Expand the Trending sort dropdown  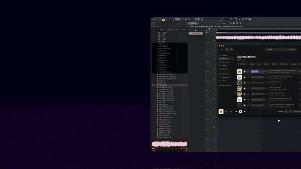pos(242,64)
